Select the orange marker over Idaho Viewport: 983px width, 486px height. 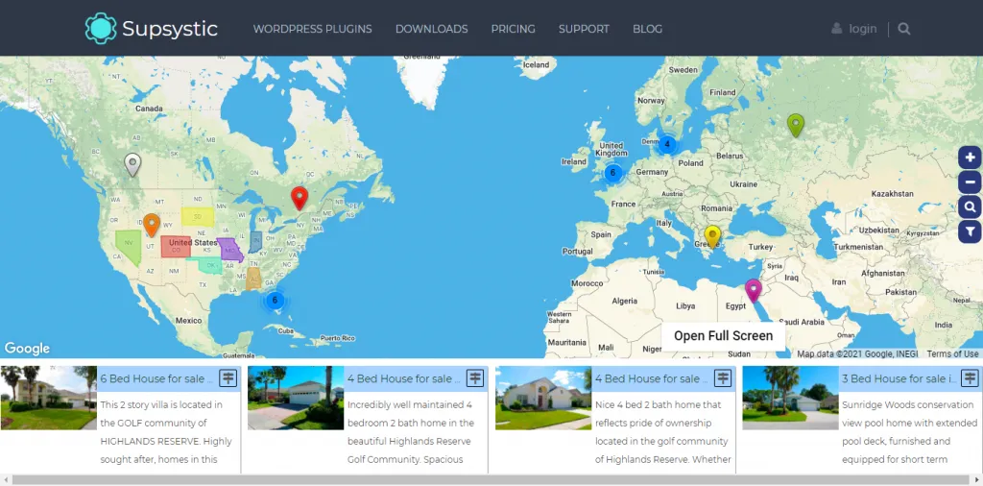click(x=151, y=225)
